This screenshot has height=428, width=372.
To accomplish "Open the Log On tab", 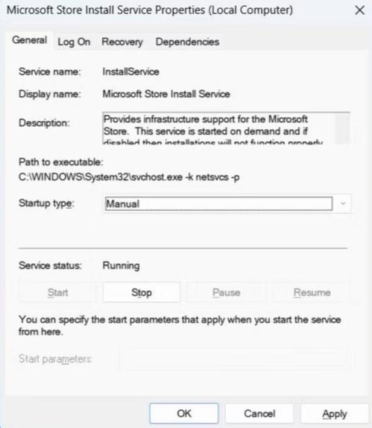I will click(x=74, y=42).
